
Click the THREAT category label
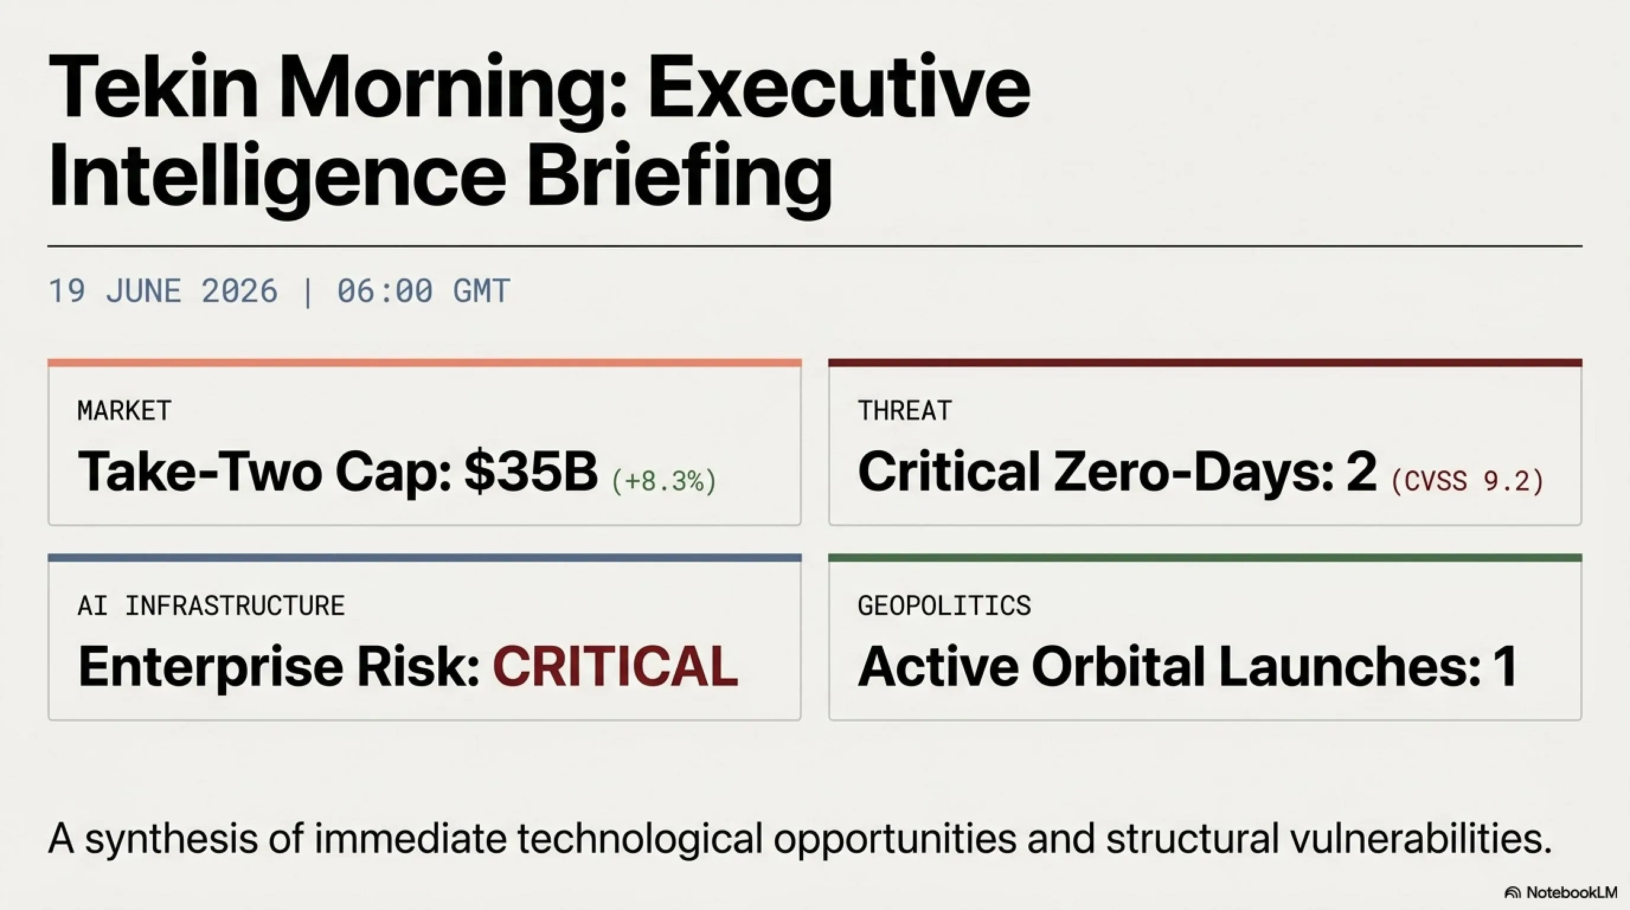[x=904, y=411]
